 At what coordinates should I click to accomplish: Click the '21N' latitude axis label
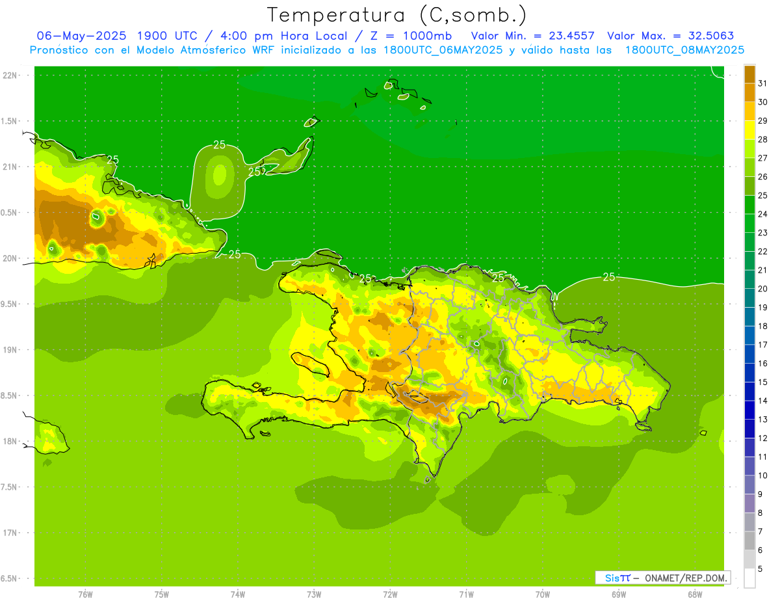click(10, 167)
